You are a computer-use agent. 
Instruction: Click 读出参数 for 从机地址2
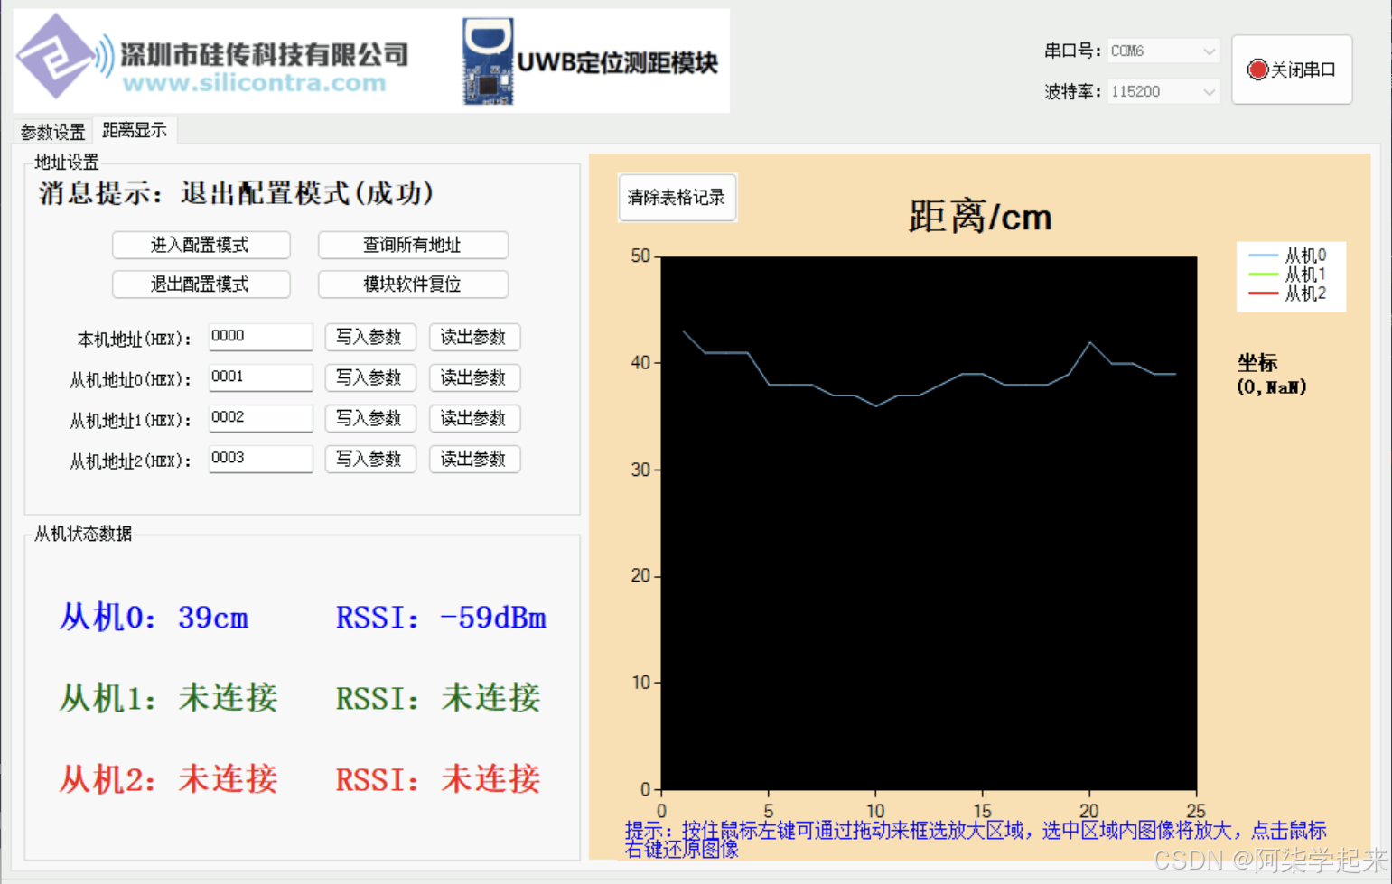pos(474,459)
